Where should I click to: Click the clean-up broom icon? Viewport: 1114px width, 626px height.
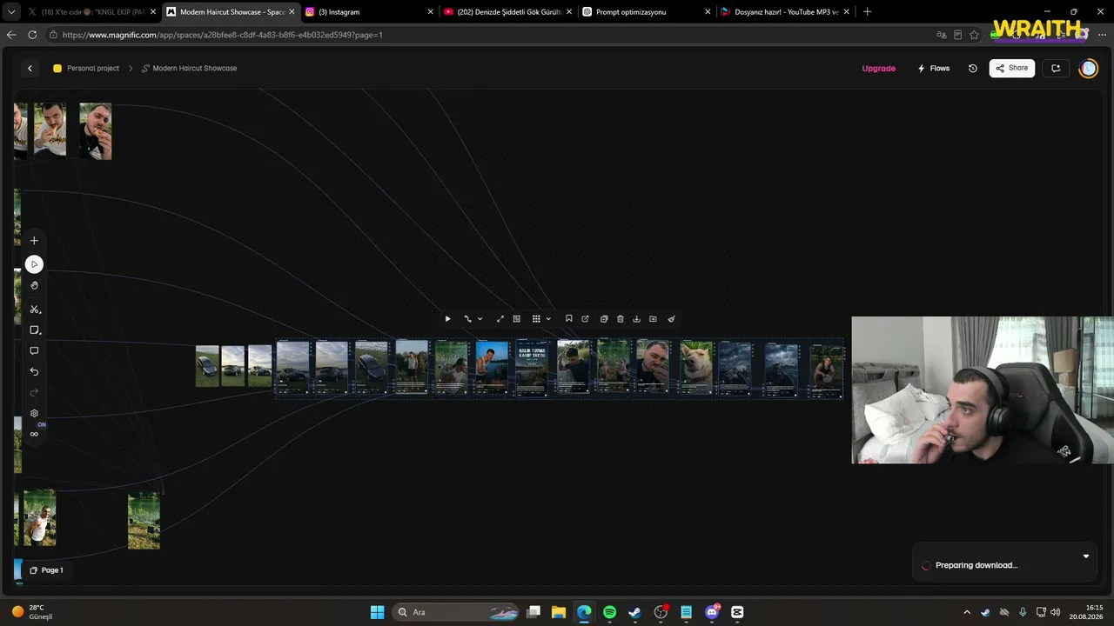[x=671, y=319]
